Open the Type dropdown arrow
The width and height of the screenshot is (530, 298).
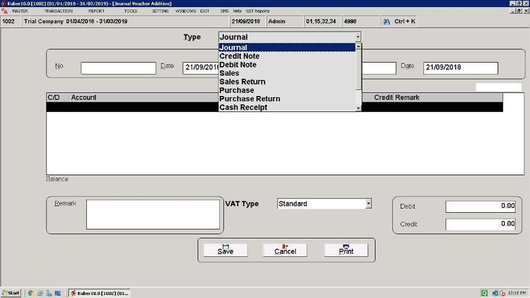(358, 37)
